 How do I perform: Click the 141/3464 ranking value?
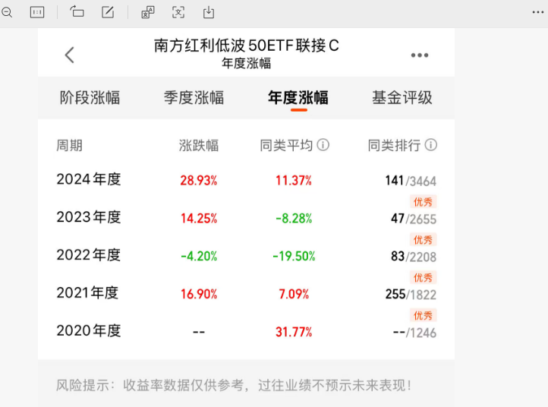pyautogui.click(x=411, y=181)
